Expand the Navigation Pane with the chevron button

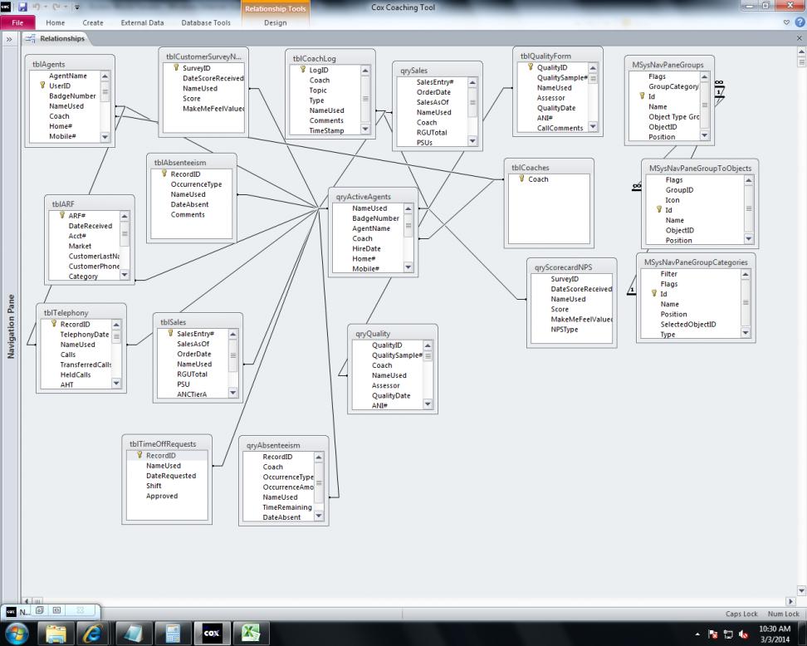9,38
